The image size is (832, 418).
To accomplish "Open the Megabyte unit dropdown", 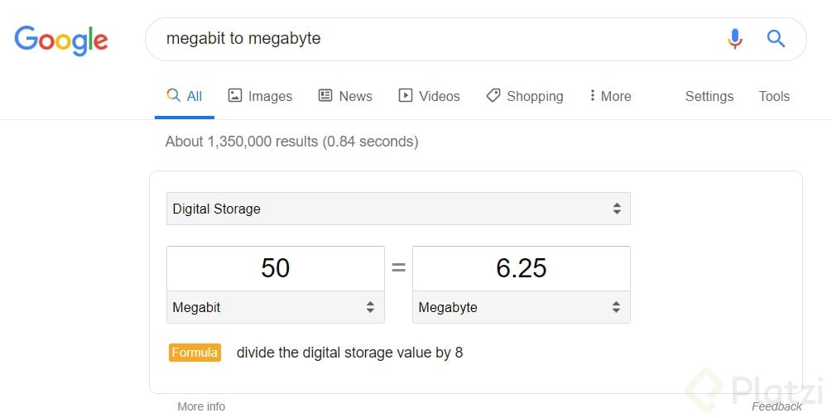I will 521,307.
